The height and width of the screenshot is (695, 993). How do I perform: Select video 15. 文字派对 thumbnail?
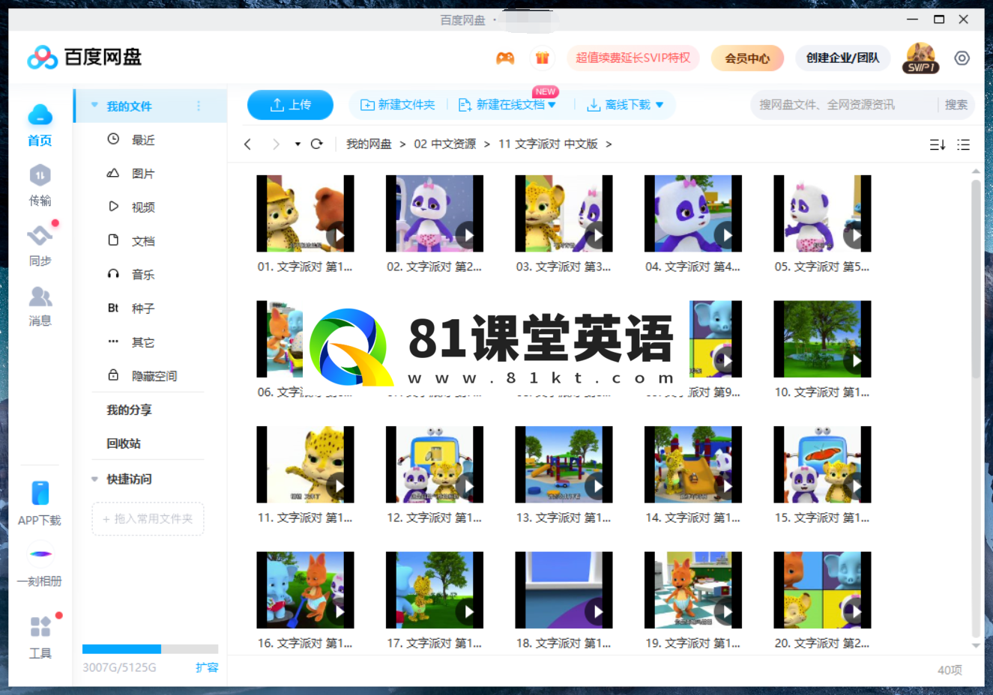point(822,464)
